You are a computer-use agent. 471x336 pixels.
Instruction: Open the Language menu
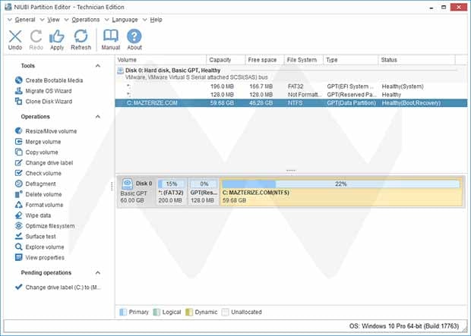coord(125,20)
